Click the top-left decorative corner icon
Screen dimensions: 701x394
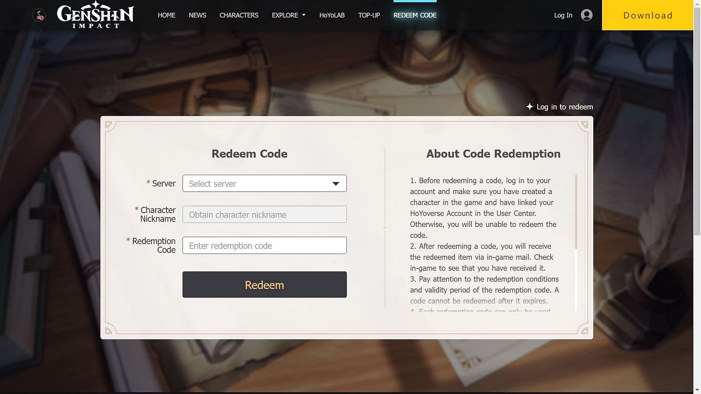click(x=107, y=124)
